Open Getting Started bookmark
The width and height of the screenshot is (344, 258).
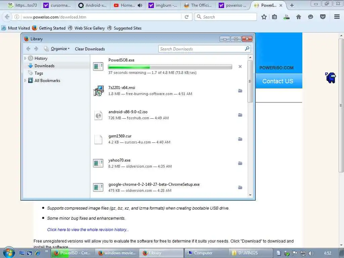49,28
